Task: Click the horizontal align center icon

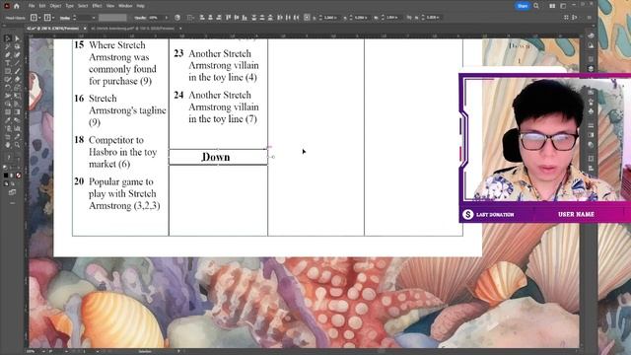Action: coord(210,18)
